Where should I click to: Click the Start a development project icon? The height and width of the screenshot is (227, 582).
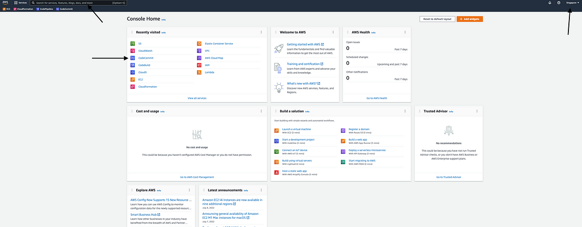tap(276, 140)
